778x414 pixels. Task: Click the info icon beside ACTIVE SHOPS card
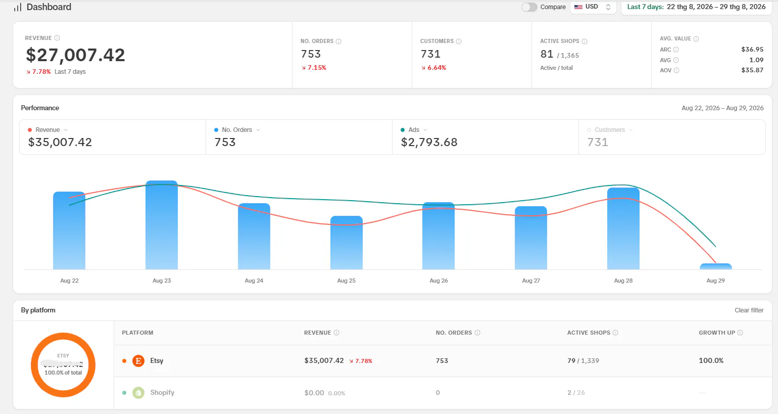click(x=585, y=41)
